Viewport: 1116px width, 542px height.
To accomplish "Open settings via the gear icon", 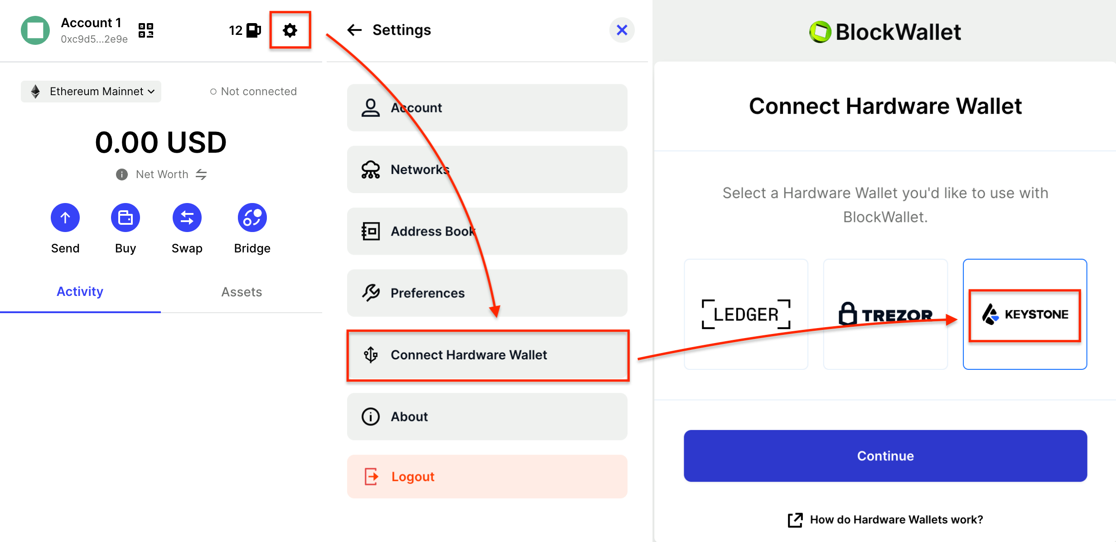I will point(290,30).
